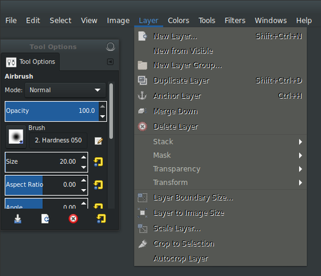Click the Layer Boundary Size icon
321x276 pixels.
click(142, 198)
